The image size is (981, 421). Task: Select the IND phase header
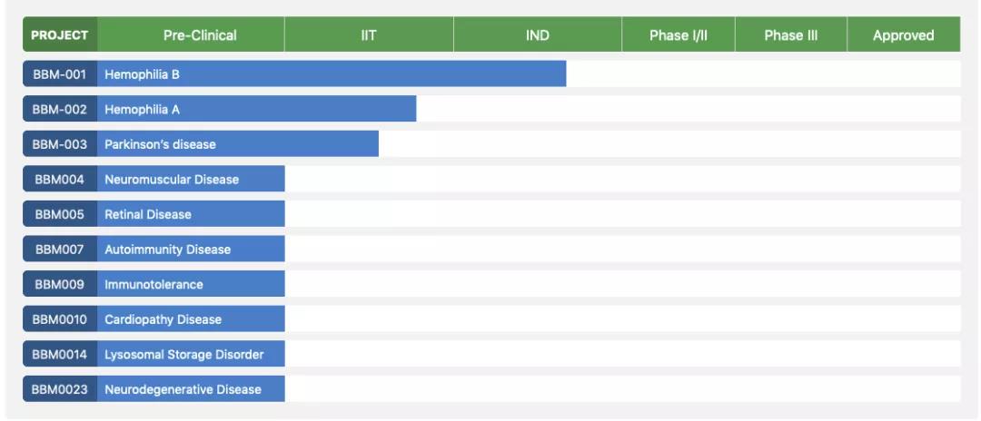[x=538, y=35]
